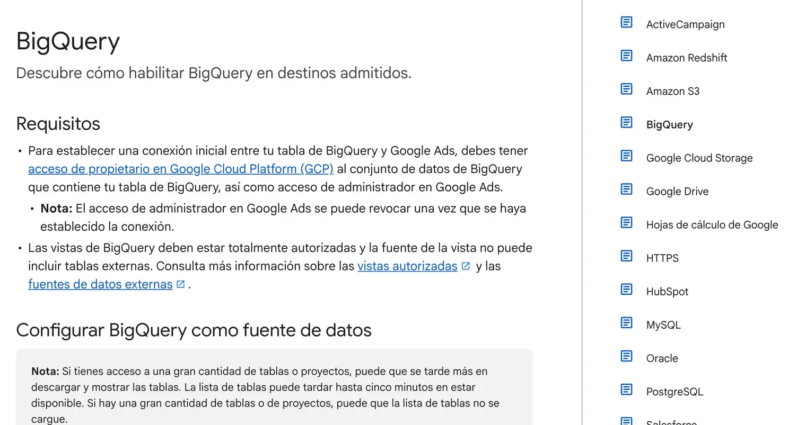
Task: Open the HubSpot article link
Action: point(667,291)
